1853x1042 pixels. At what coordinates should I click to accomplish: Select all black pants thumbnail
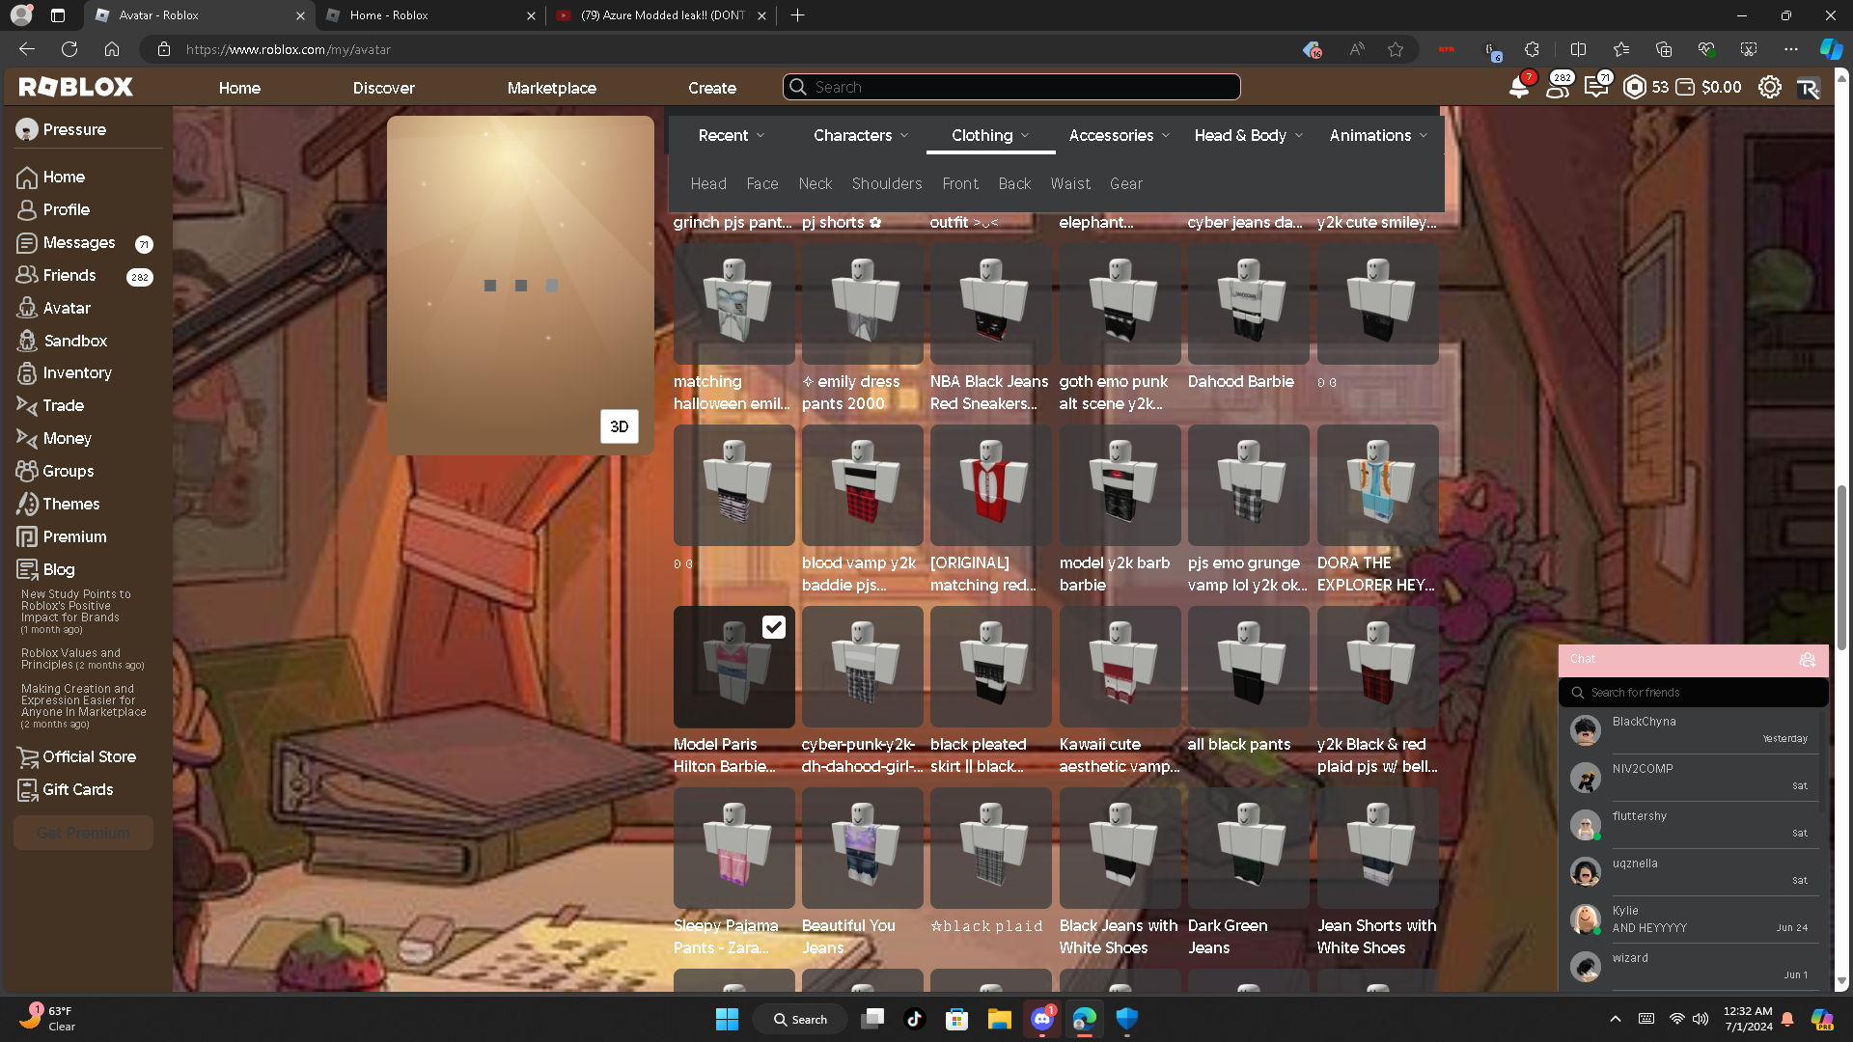pos(1249,667)
